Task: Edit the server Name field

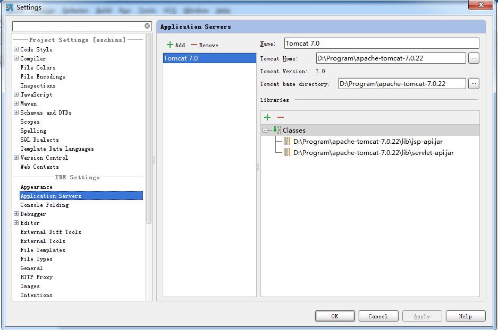Action: point(382,44)
